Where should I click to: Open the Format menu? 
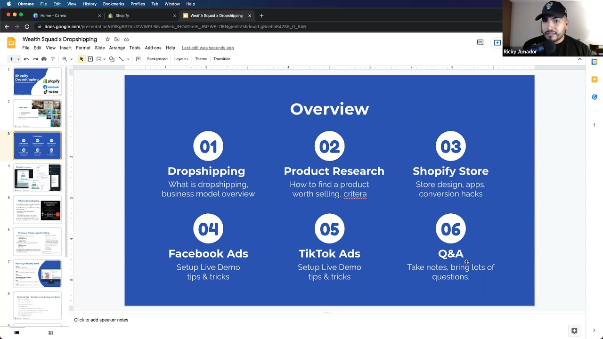click(83, 48)
